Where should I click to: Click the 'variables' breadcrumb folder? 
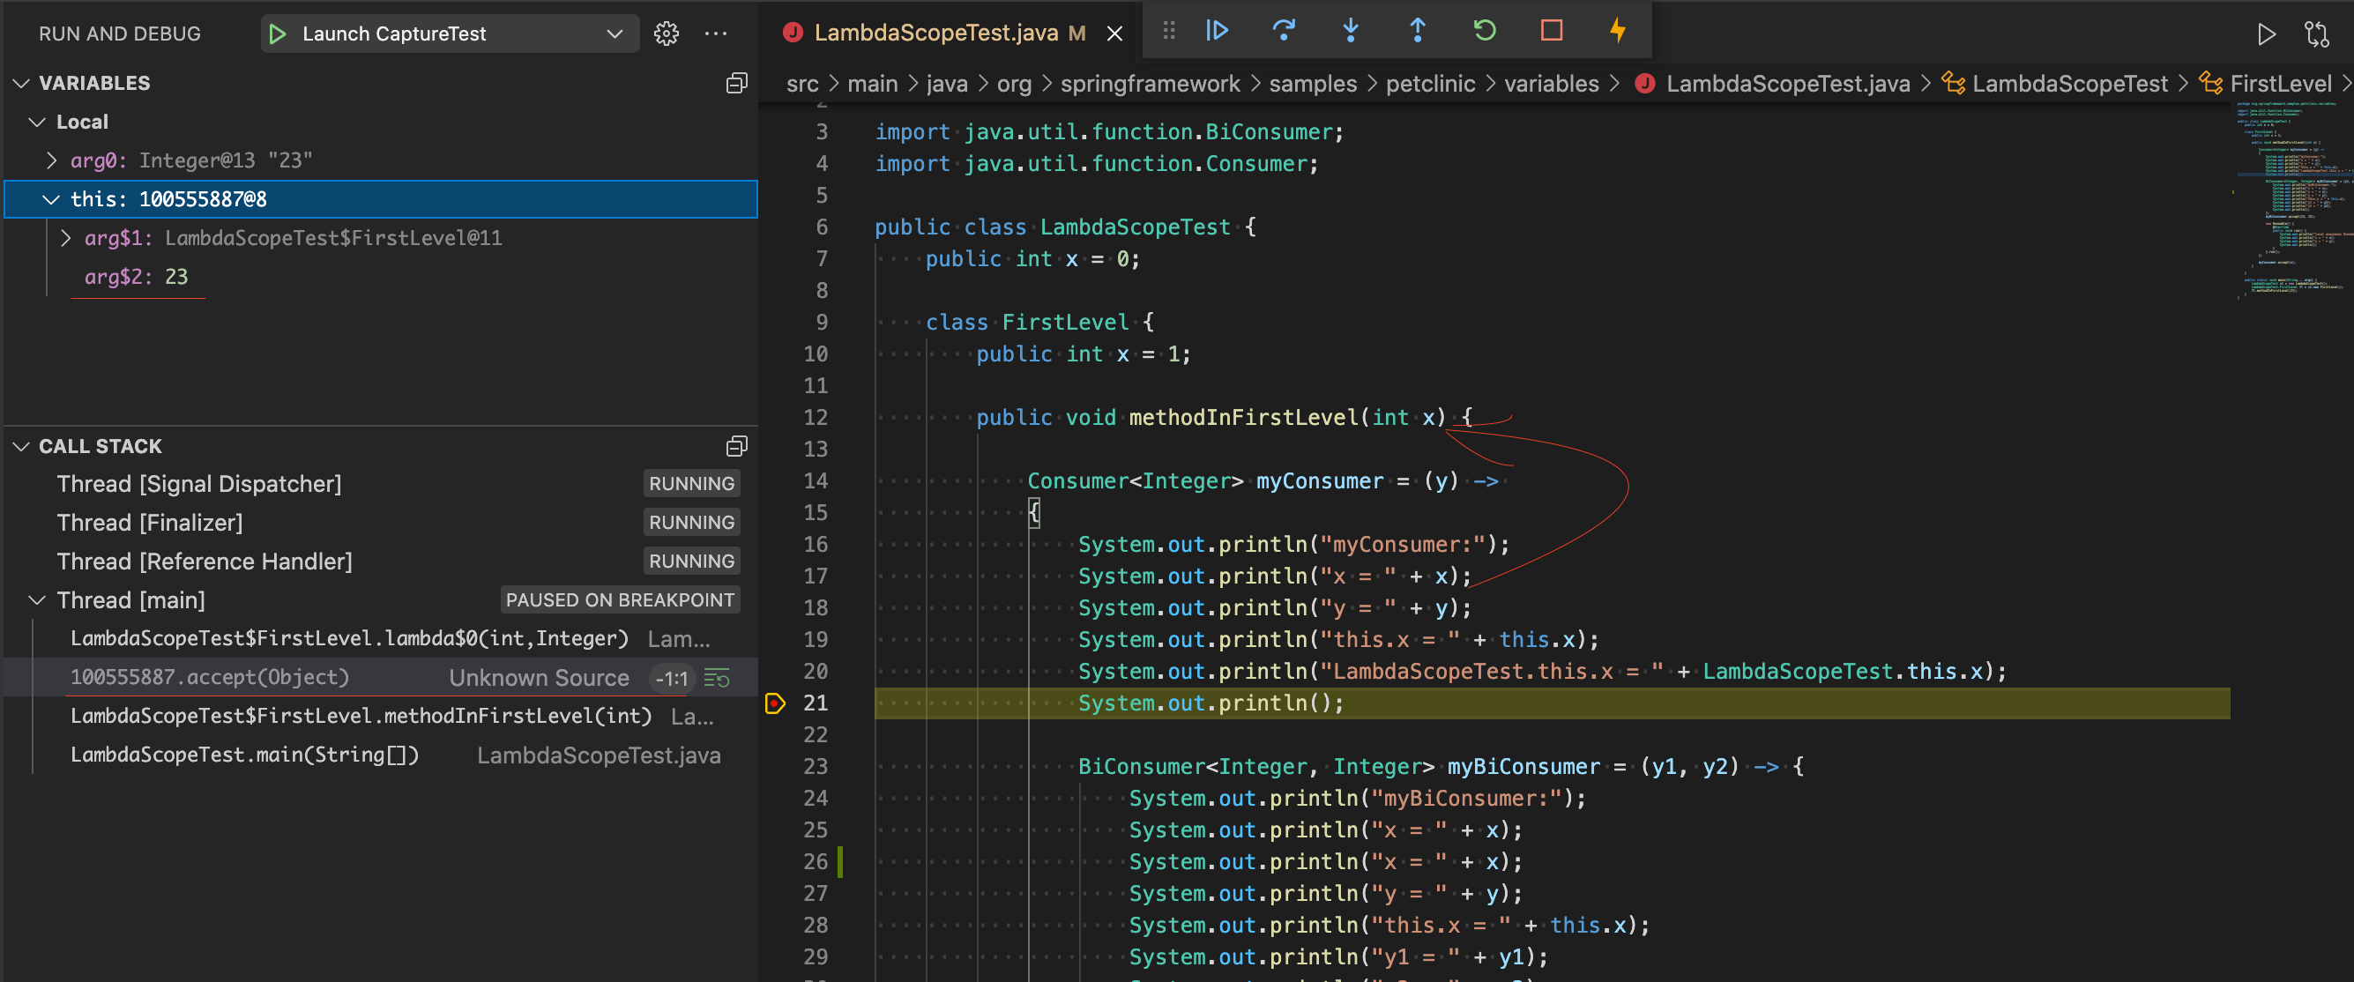(x=1551, y=84)
